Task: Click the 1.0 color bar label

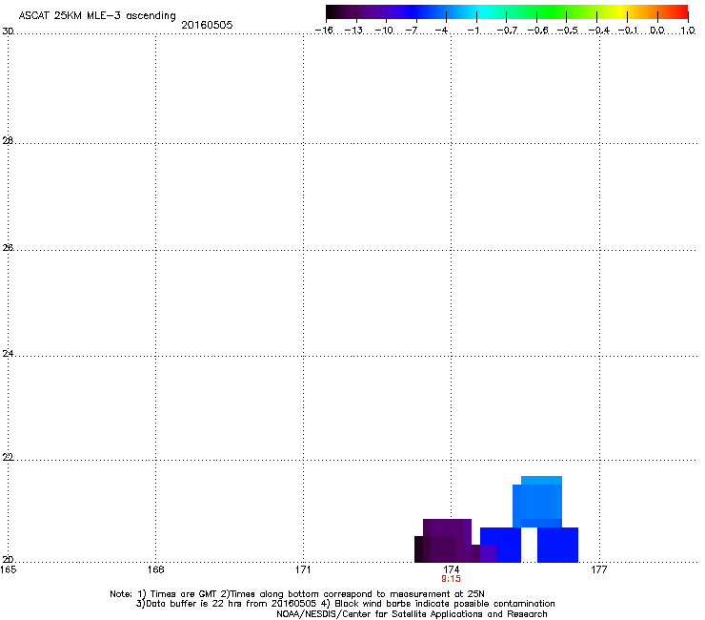Action: tap(688, 31)
